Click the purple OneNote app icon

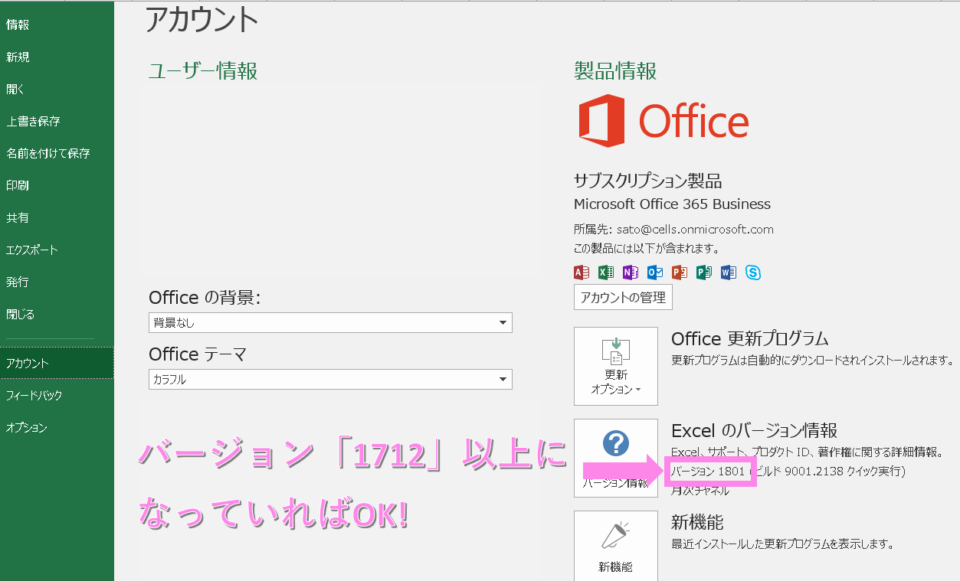pyautogui.click(x=630, y=273)
